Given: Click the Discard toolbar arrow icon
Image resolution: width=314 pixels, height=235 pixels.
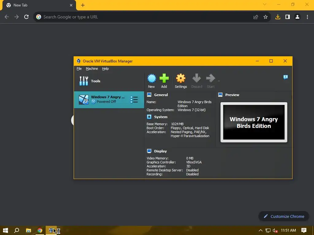Looking at the screenshot, I should click(x=197, y=78).
